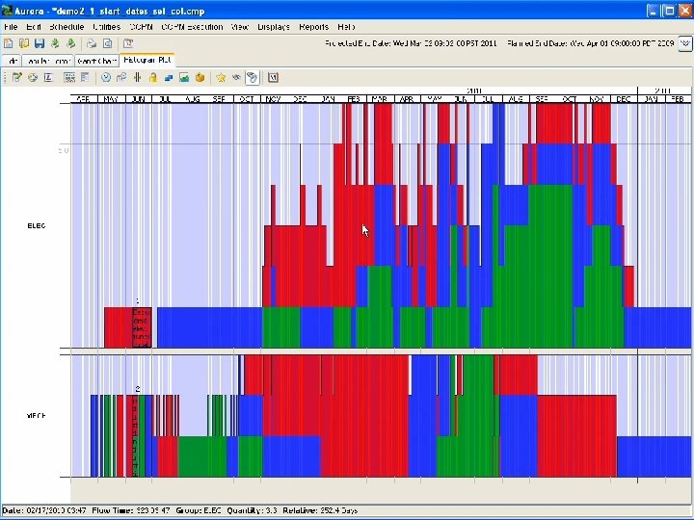Viewport: 694px width, 520px height.
Task: Open the Schedule menu
Action: point(67,27)
